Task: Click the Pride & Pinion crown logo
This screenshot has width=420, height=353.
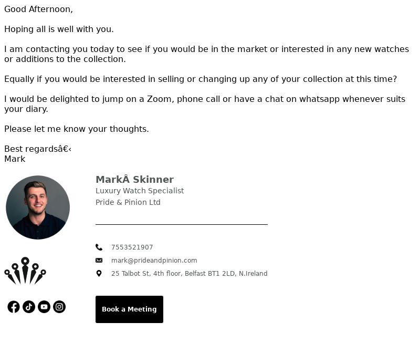Action: coord(25,271)
